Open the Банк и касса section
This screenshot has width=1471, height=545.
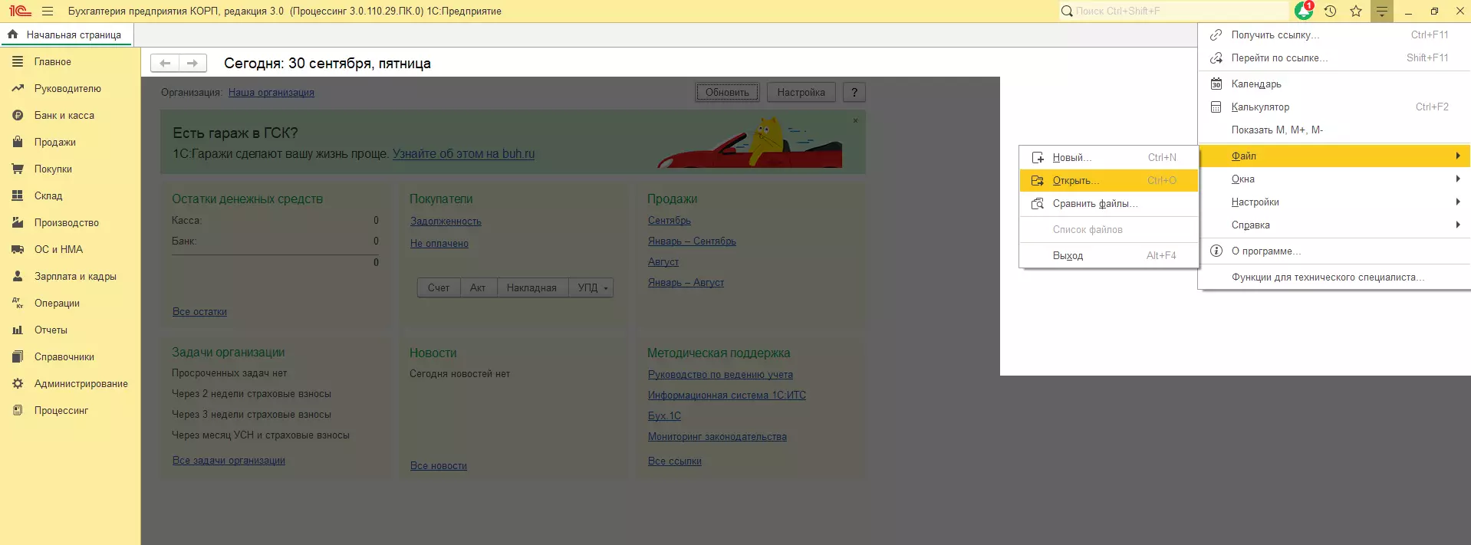64,116
